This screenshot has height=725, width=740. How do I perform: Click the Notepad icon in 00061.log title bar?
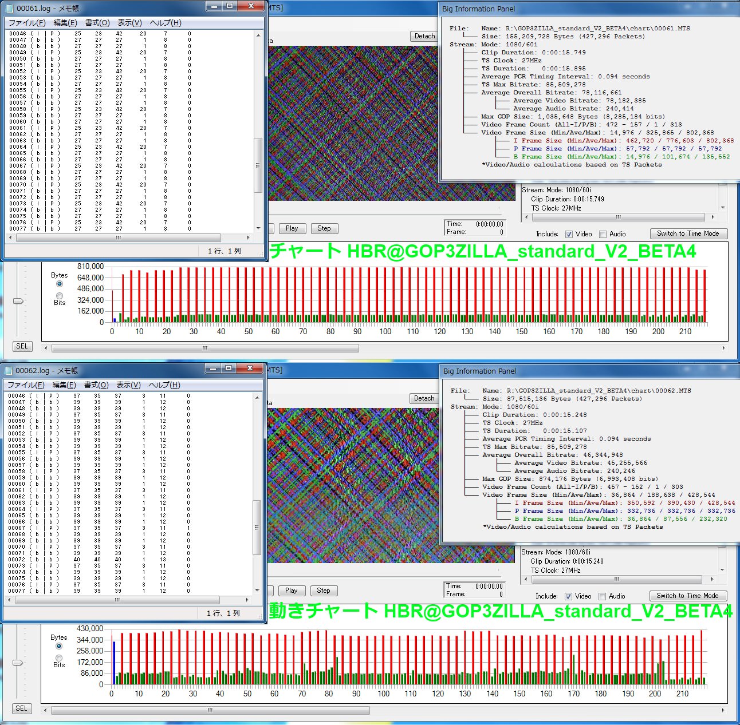10,8
